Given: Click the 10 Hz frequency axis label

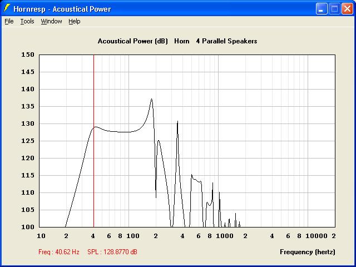Looking at the screenshot, I should tap(41, 236).
